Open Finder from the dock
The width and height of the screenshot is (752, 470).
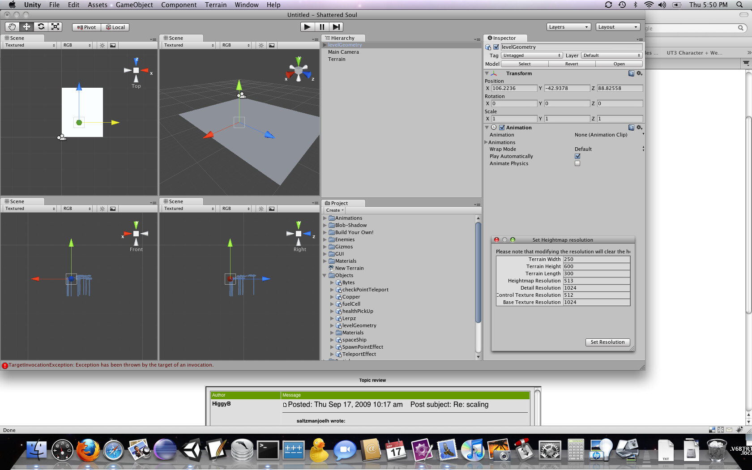37,450
